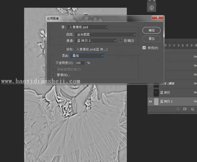
Task: Save selection as channel icon
Action: pos(185,109)
